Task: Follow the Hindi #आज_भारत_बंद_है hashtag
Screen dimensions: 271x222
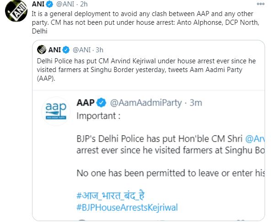Action: click(111, 196)
